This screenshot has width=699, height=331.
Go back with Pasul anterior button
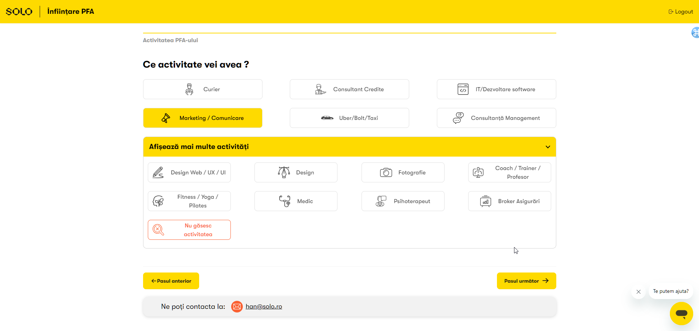(x=171, y=281)
